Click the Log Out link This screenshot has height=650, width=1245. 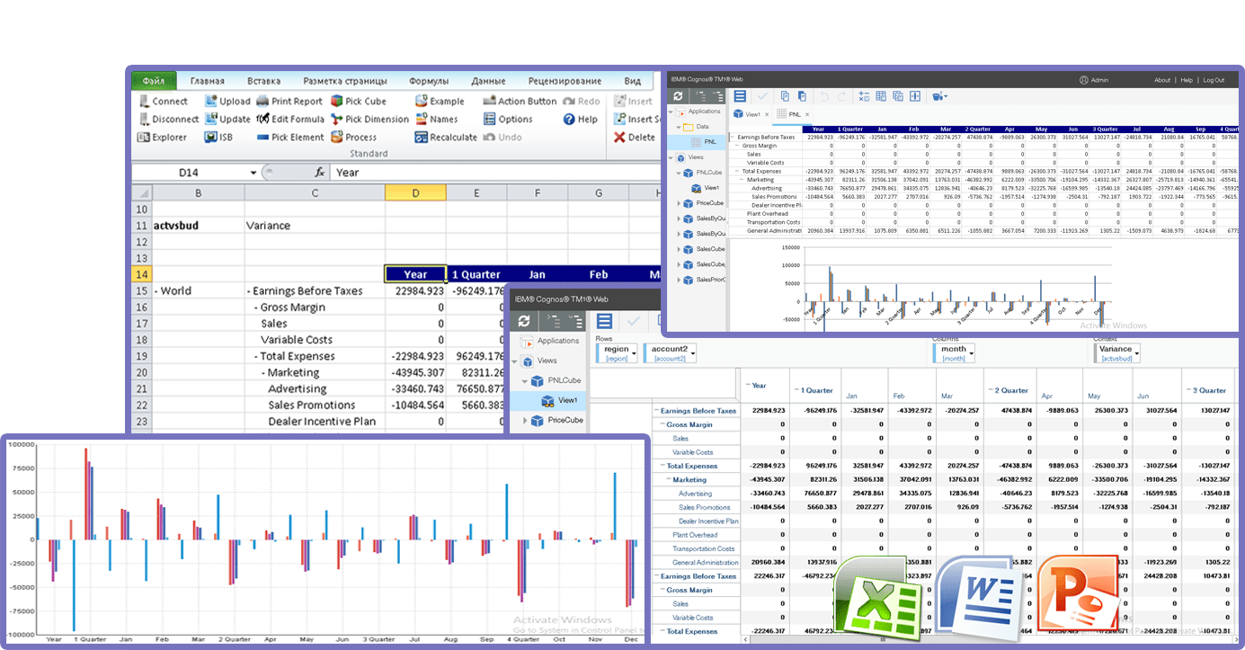coord(1214,80)
